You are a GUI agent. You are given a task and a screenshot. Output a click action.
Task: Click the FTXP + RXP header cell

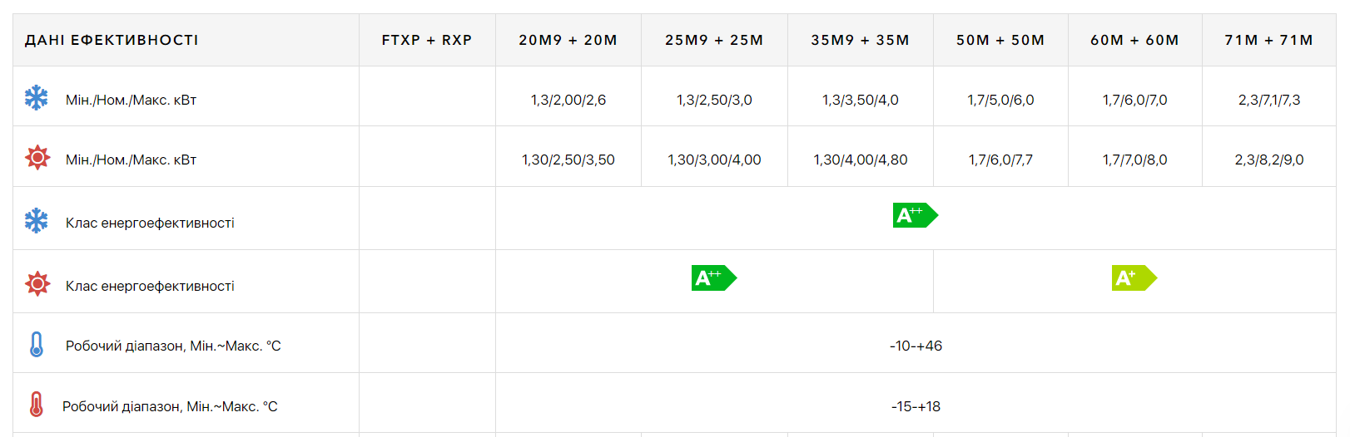[427, 40]
